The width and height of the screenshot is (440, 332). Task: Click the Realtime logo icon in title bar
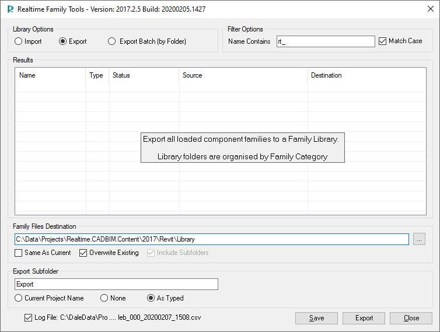tap(11, 9)
